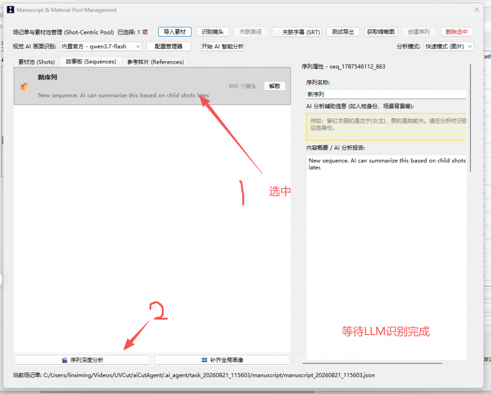
Task: Click the package icon of 新序列 sequence
Action: [x=24, y=86]
